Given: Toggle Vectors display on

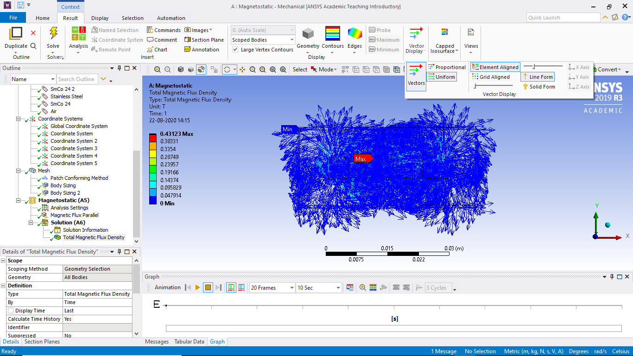Looking at the screenshot, I should (416, 76).
